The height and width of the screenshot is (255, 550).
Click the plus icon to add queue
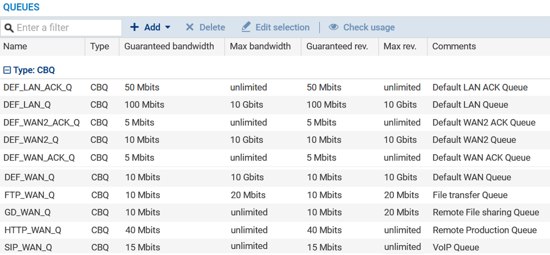click(134, 28)
